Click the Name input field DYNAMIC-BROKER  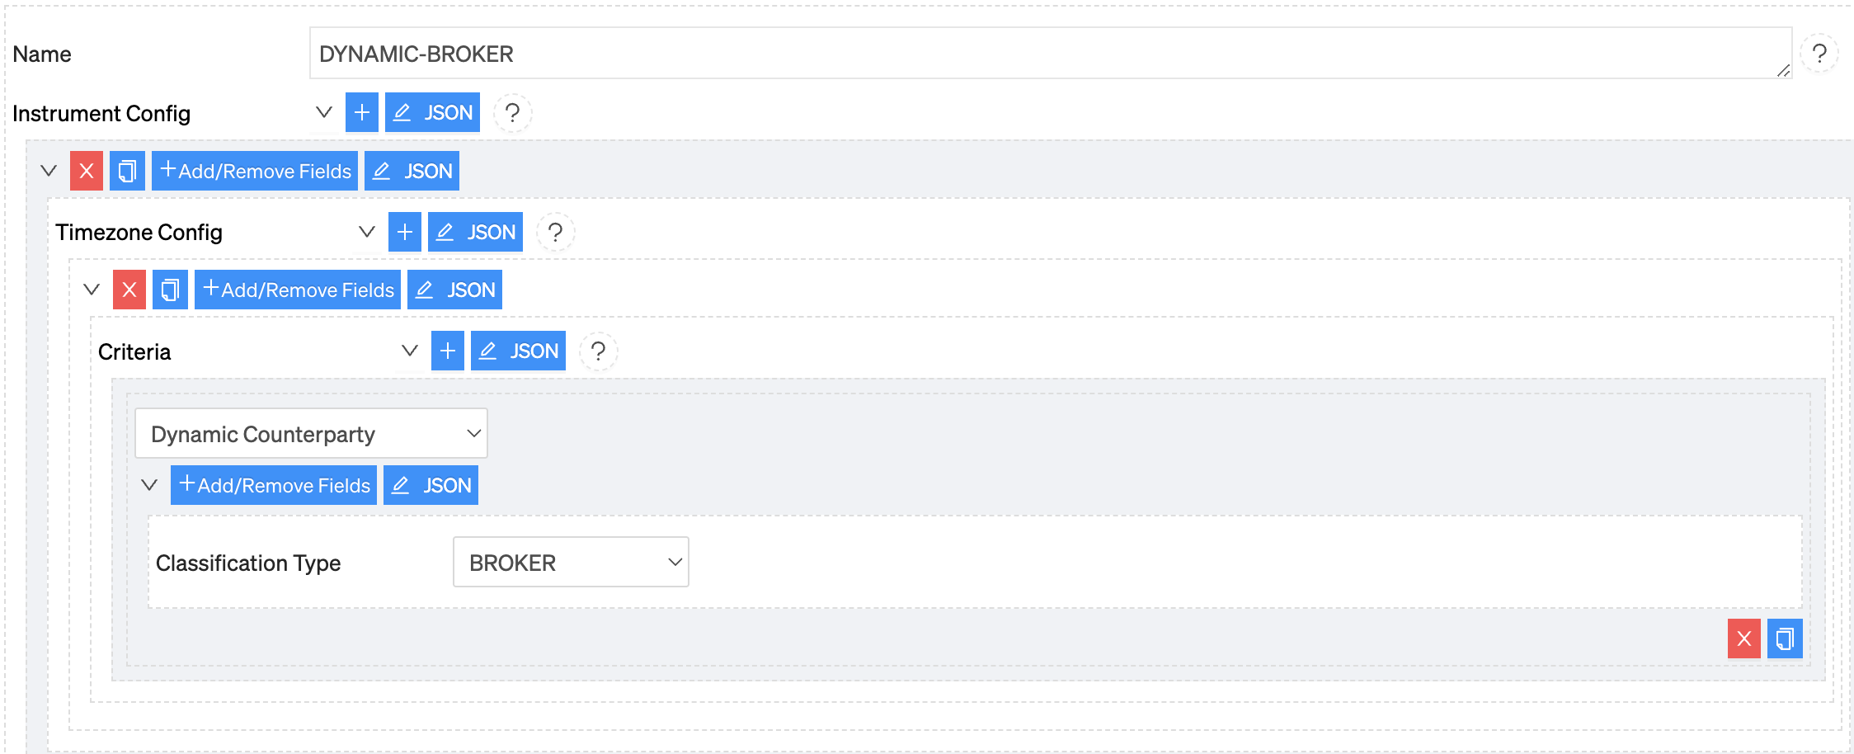(1051, 54)
